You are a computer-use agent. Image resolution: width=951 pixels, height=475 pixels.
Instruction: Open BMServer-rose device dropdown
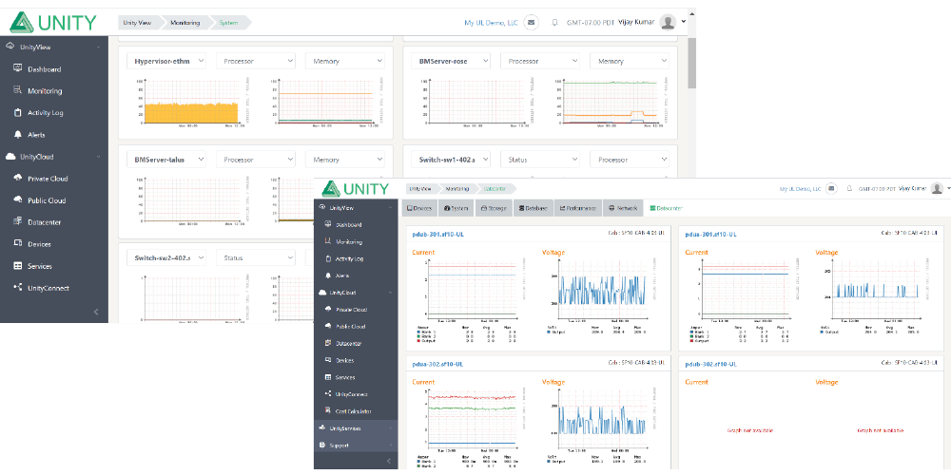point(451,61)
